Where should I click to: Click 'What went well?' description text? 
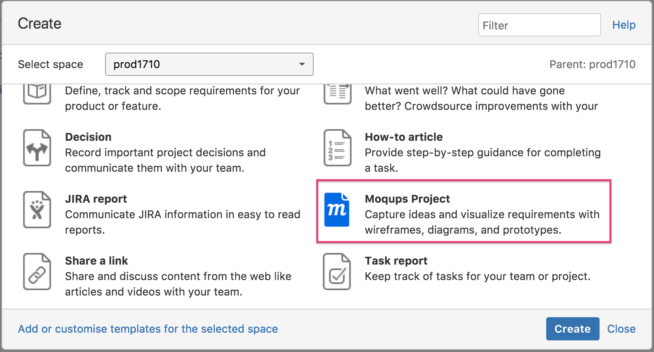[x=481, y=98]
